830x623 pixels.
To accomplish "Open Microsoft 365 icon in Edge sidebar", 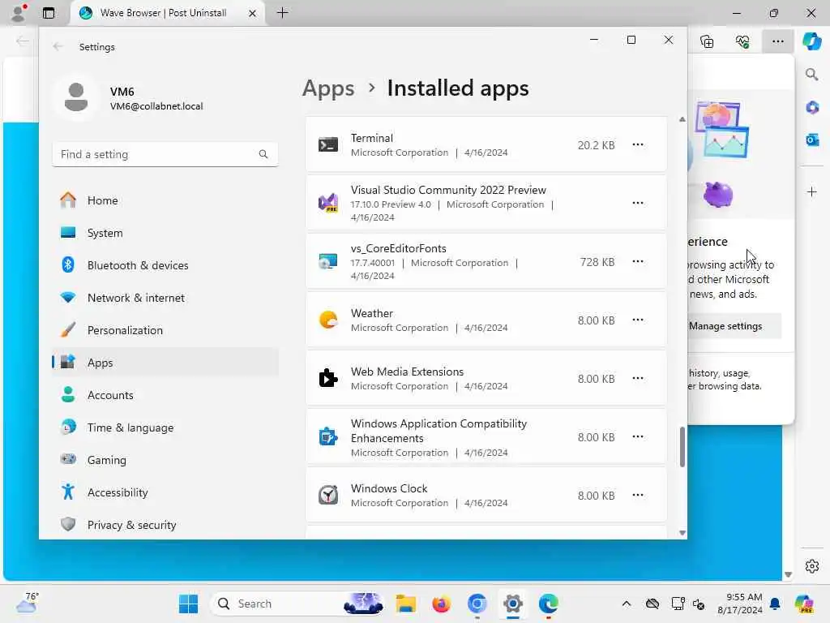I will (x=812, y=108).
